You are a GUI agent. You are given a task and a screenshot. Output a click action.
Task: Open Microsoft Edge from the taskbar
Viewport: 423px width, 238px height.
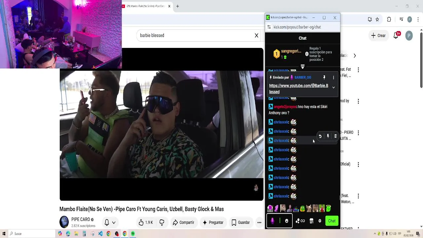click(68, 234)
